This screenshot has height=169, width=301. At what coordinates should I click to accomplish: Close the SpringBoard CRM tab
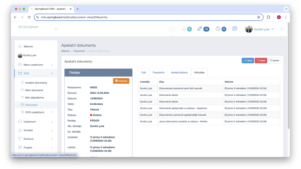coord(70,9)
